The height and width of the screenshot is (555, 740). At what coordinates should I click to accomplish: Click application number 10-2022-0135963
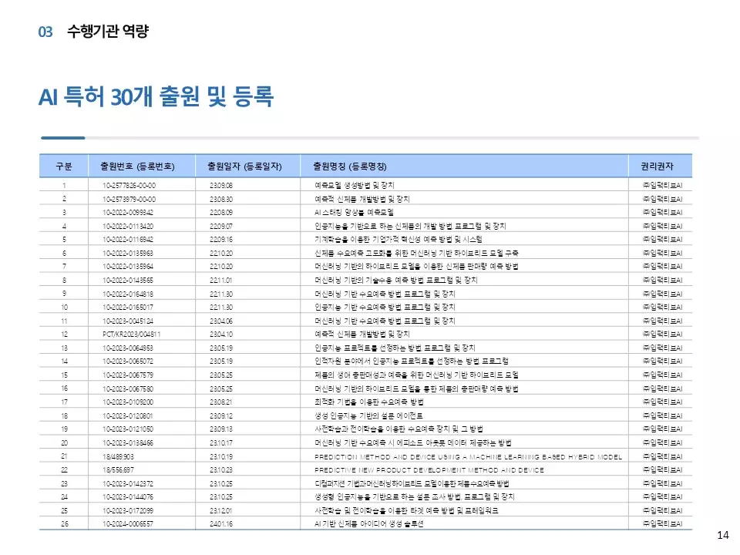128,253
